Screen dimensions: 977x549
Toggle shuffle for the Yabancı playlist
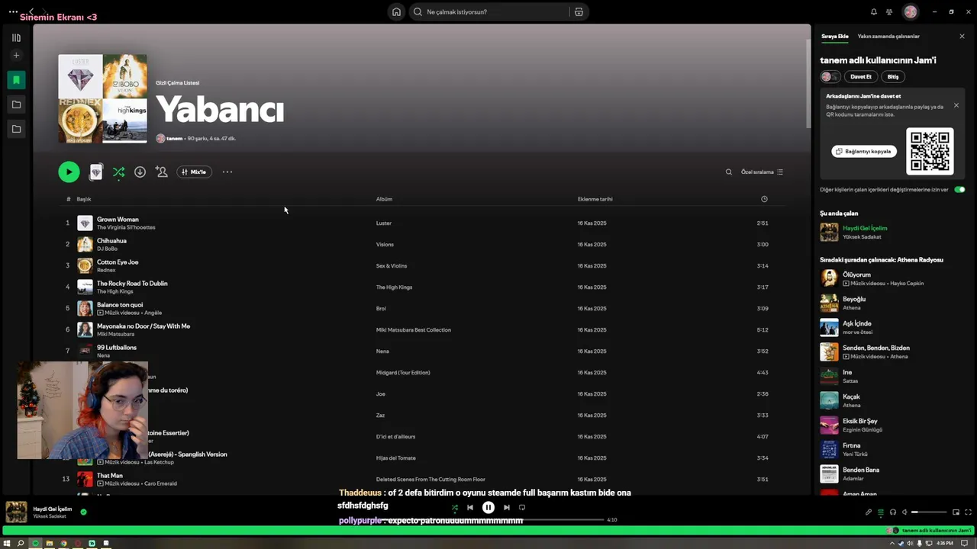tap(118, 172)
